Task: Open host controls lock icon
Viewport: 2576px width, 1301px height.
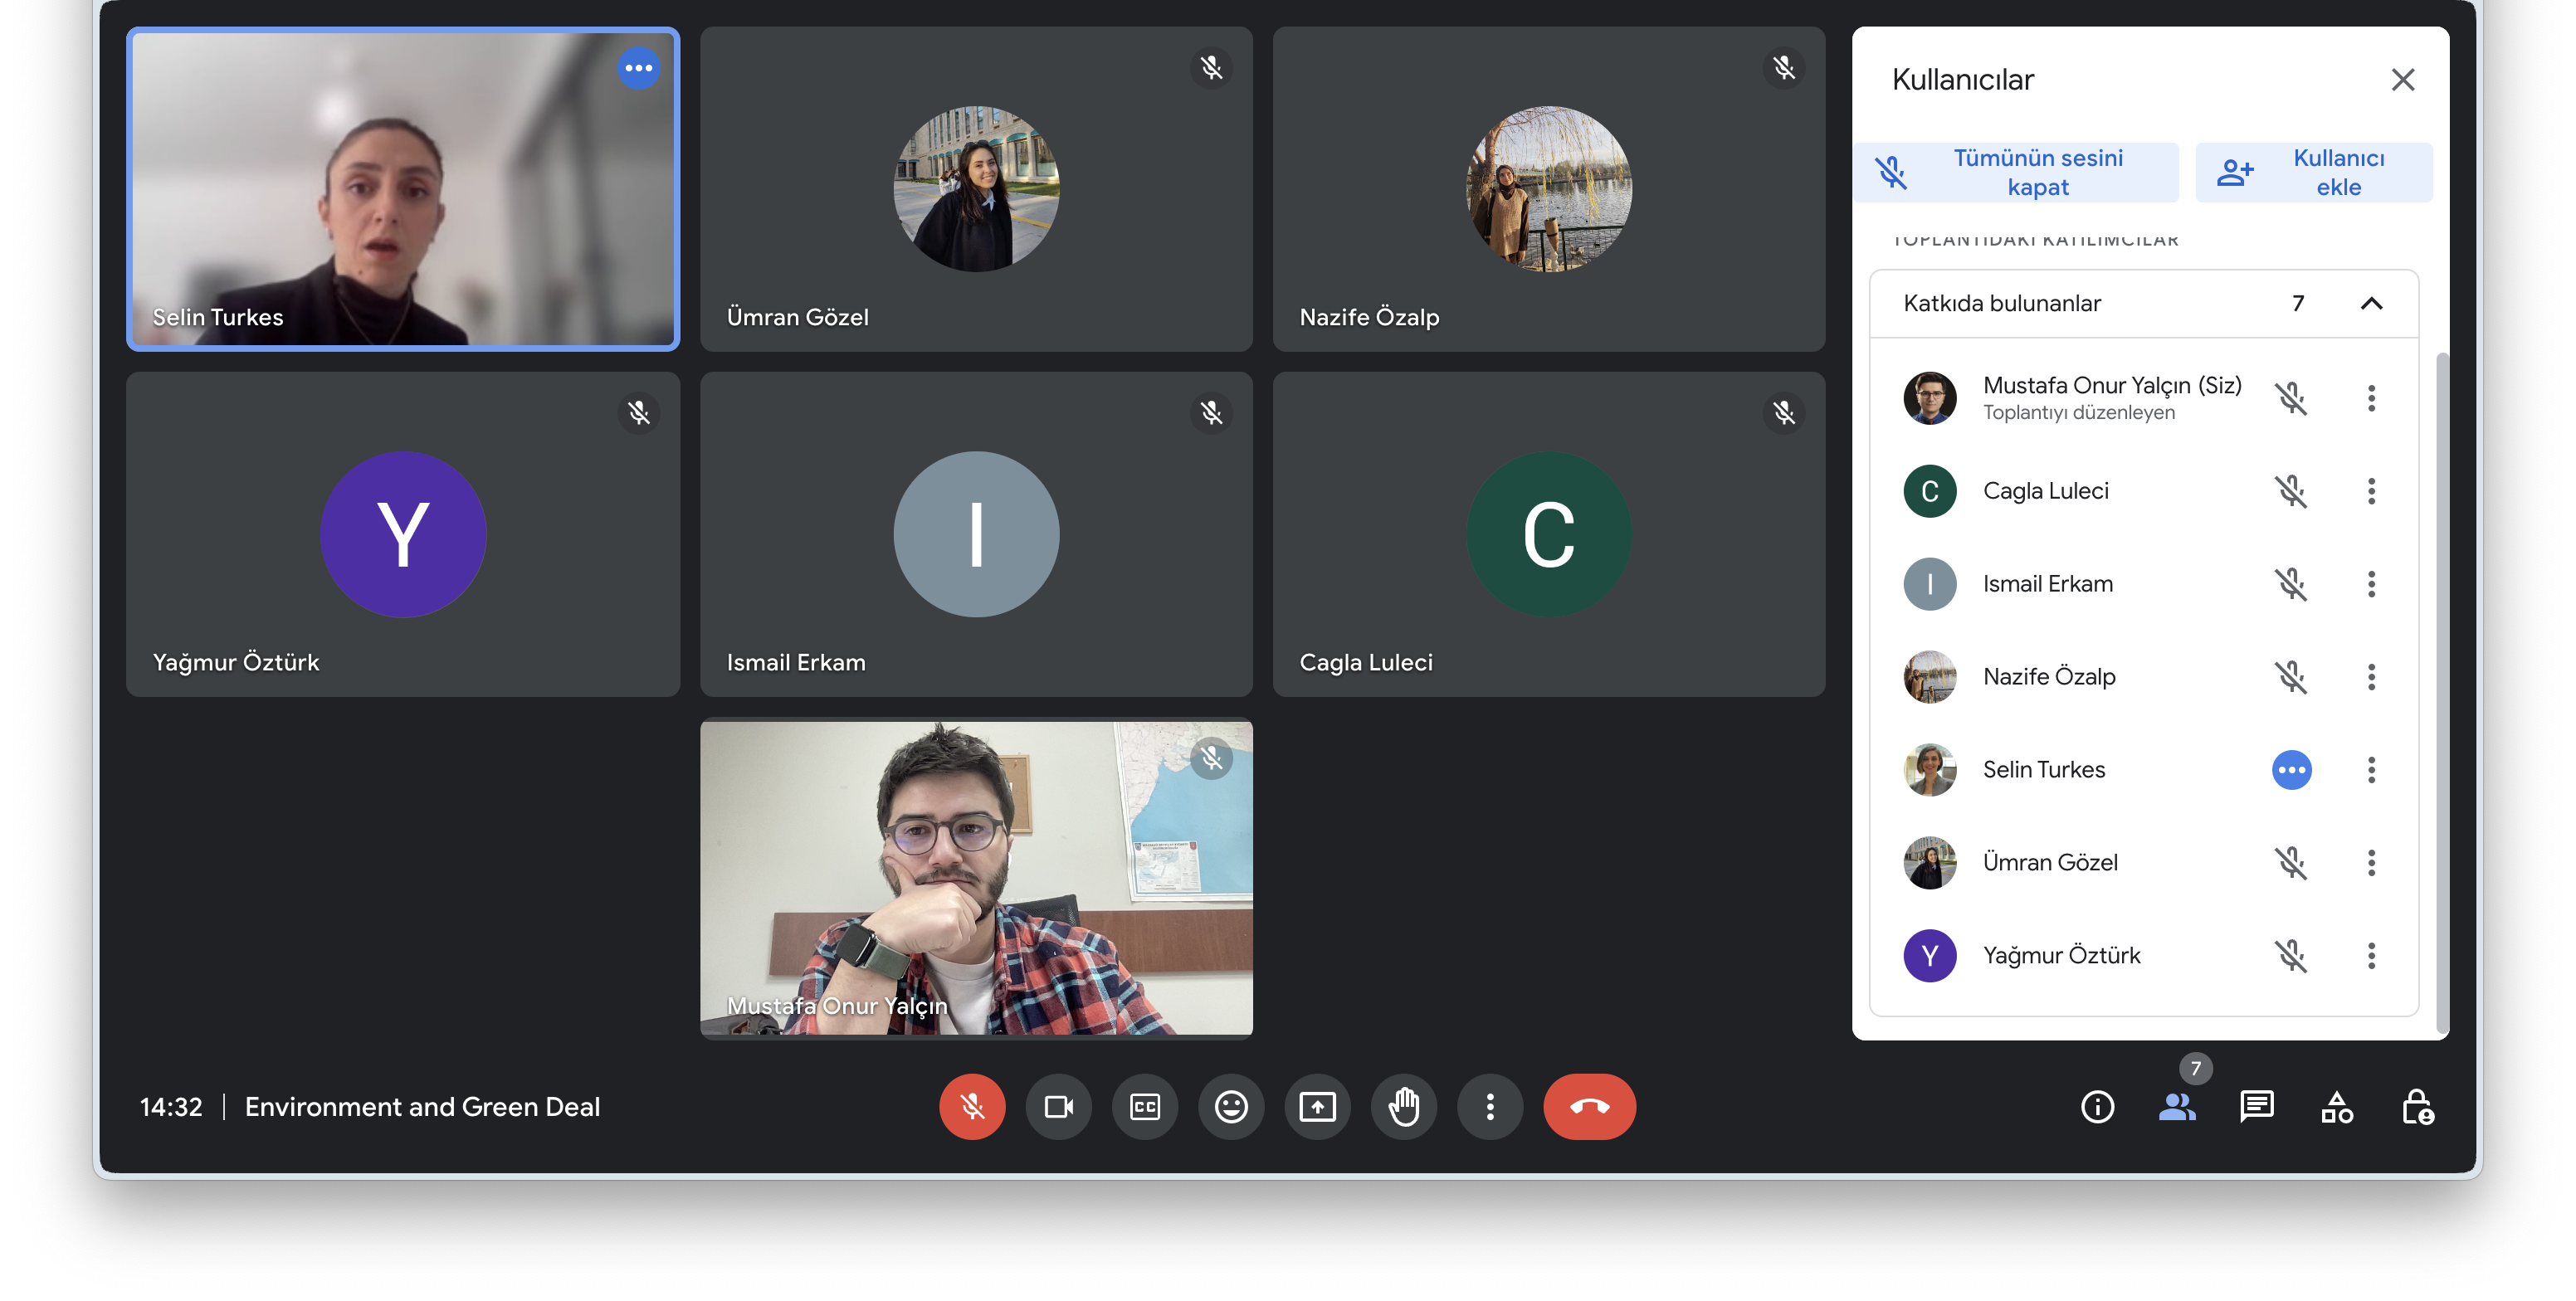Action: [2417, 1107]
